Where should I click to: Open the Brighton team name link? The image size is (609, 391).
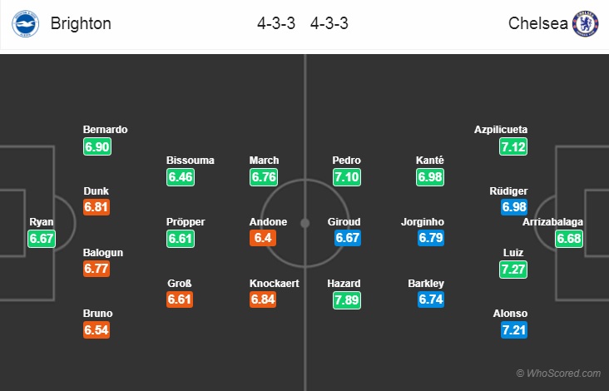click(81, 23)
